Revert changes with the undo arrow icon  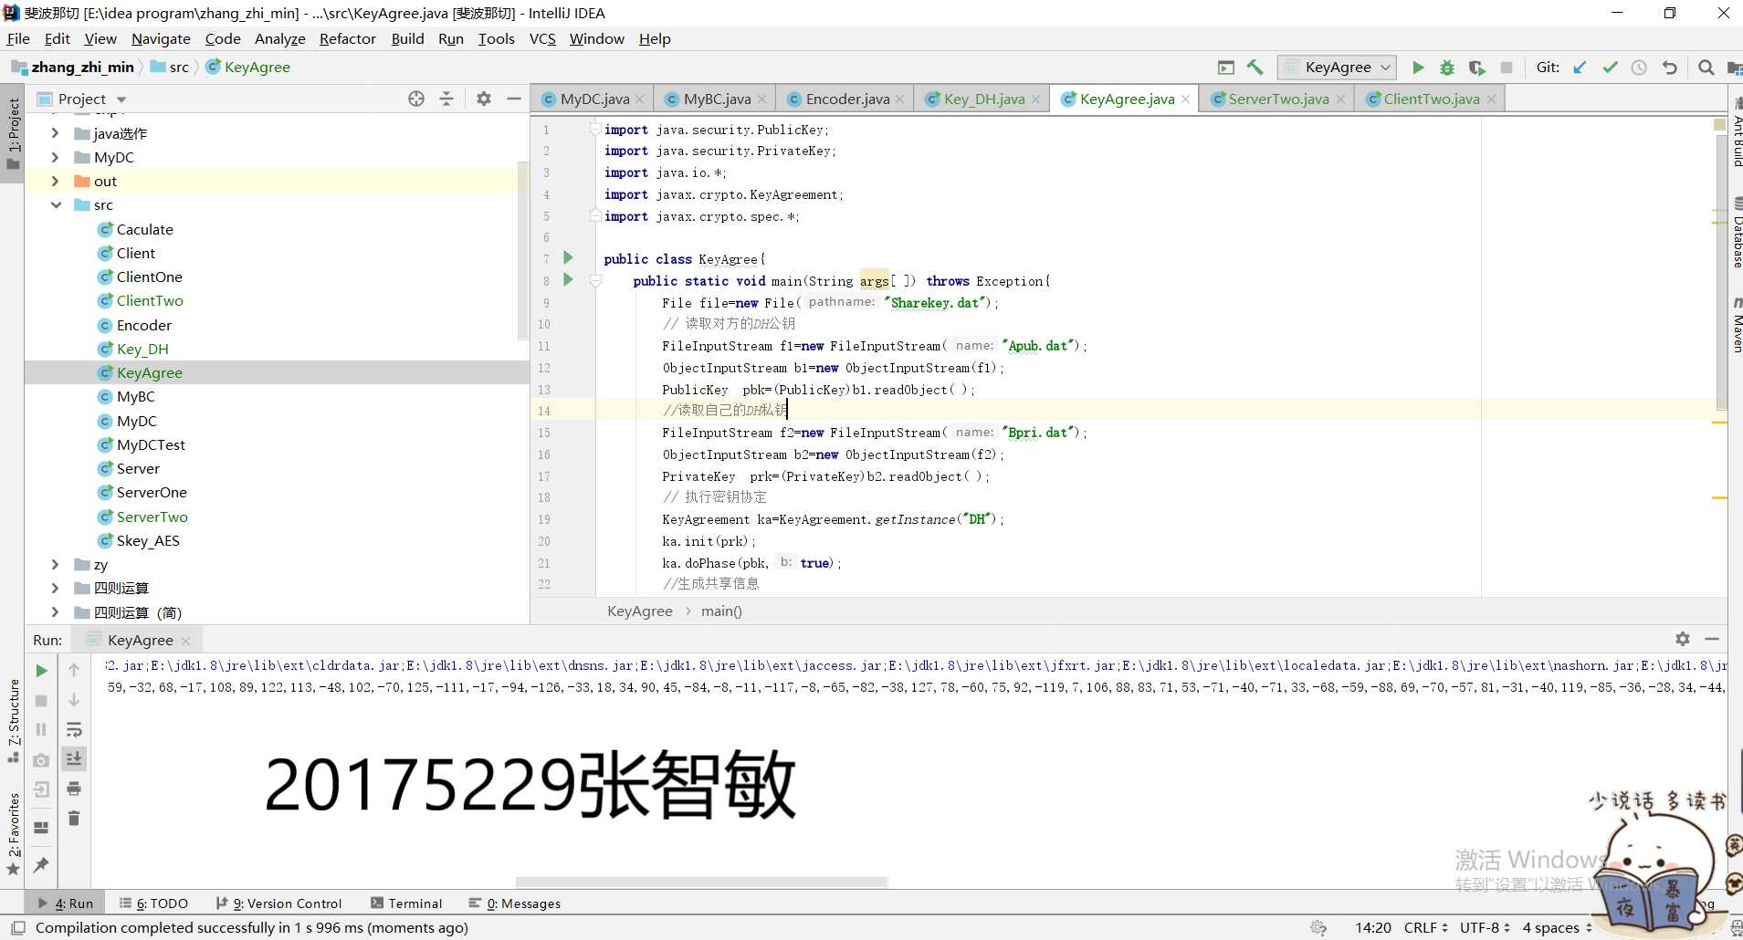click(x=1669, y=68)
